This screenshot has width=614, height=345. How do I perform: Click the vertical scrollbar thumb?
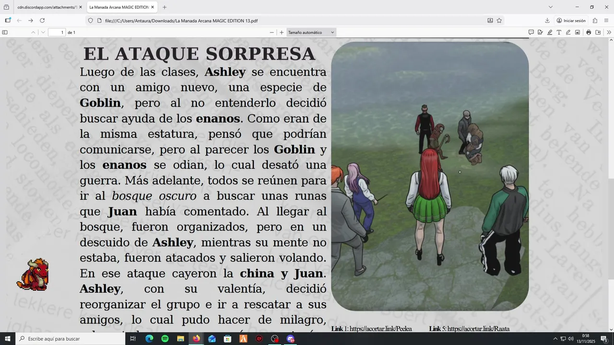click(x=611, y=229)
